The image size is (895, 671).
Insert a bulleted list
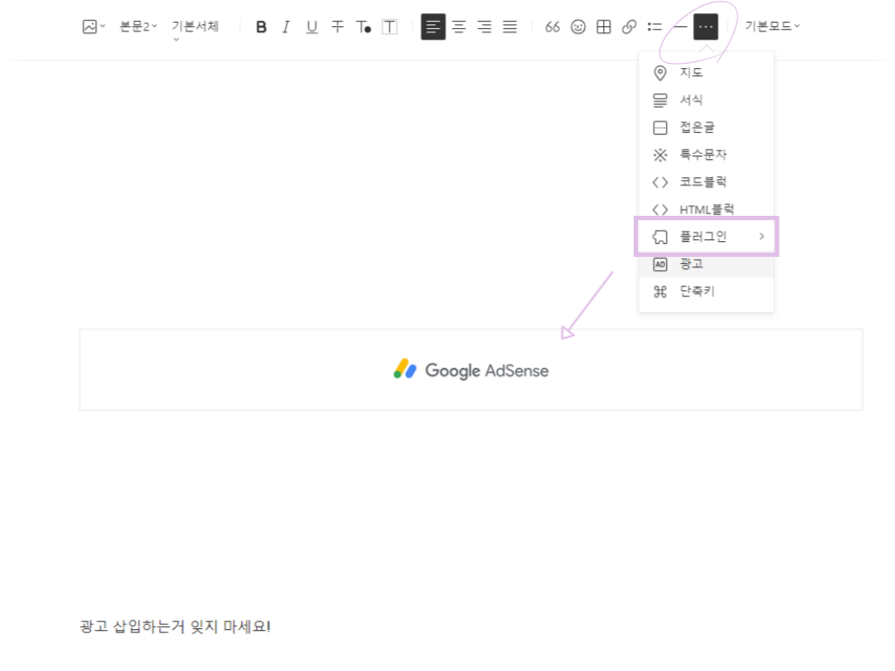click(x=655, y=27)
